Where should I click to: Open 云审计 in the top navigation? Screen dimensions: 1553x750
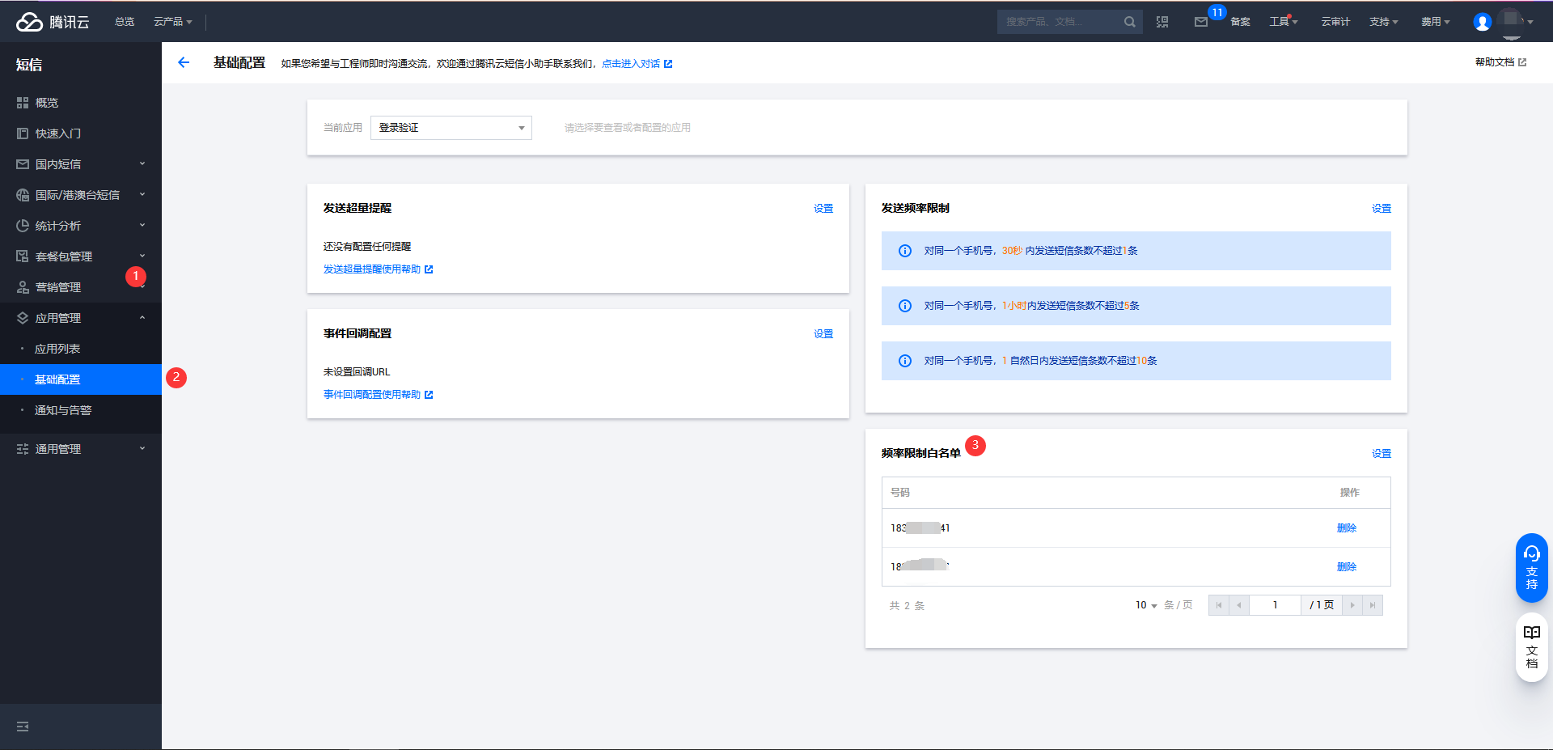click(1335, 22)
